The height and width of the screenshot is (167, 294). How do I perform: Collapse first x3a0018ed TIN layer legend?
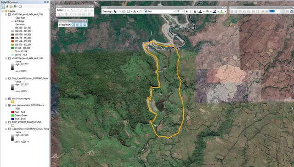[6, 14]
